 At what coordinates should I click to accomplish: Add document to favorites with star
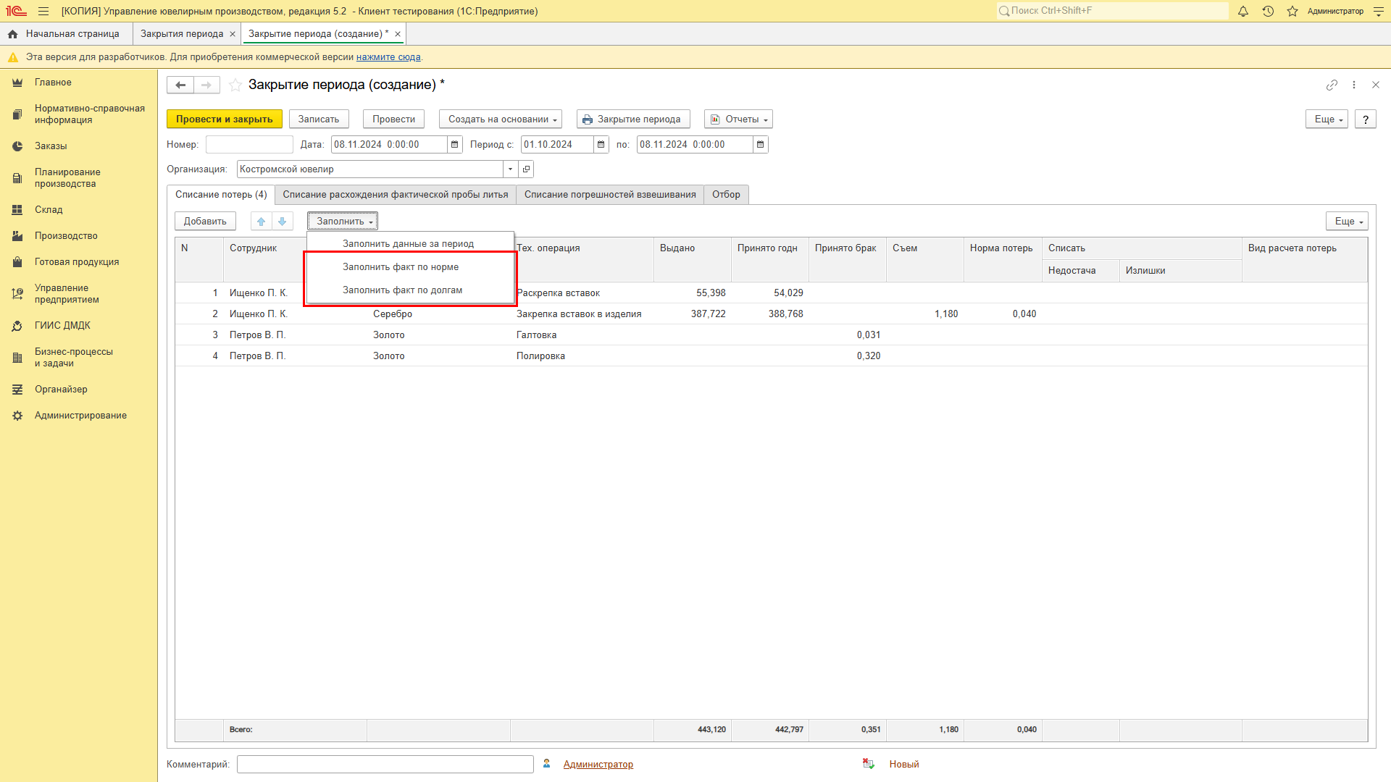point(235,85)
